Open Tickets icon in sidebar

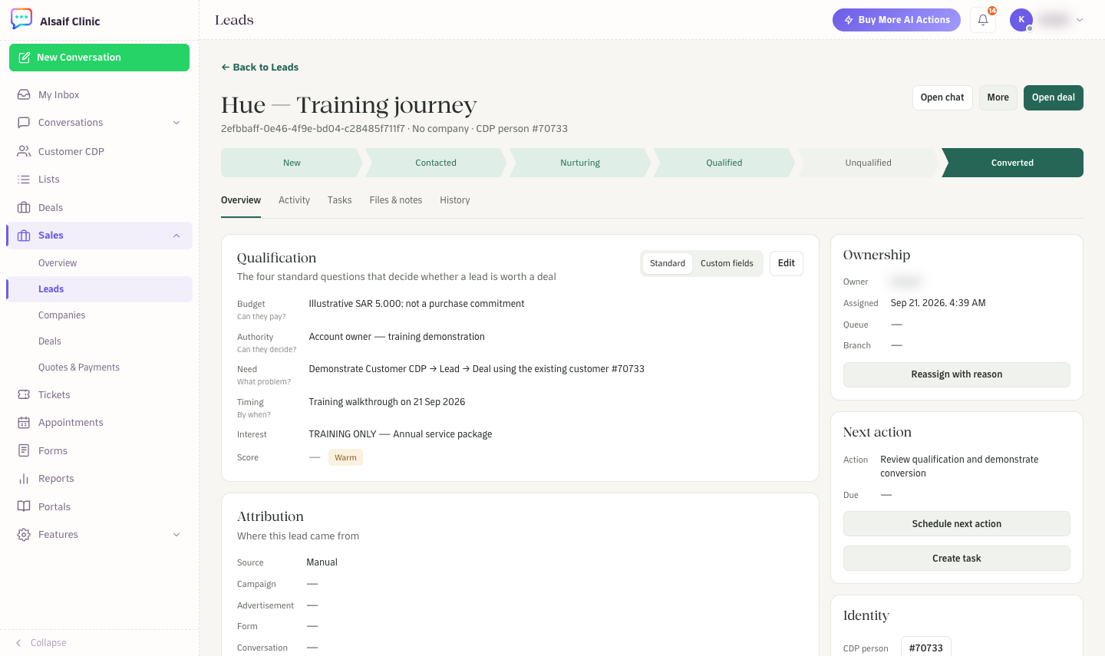[24, 394]
